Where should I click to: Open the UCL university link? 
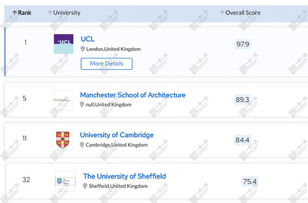pyautogui.click(x=88, y=39)
